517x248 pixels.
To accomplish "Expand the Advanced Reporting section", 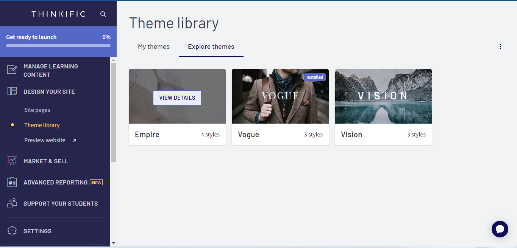I will point(55,182).
